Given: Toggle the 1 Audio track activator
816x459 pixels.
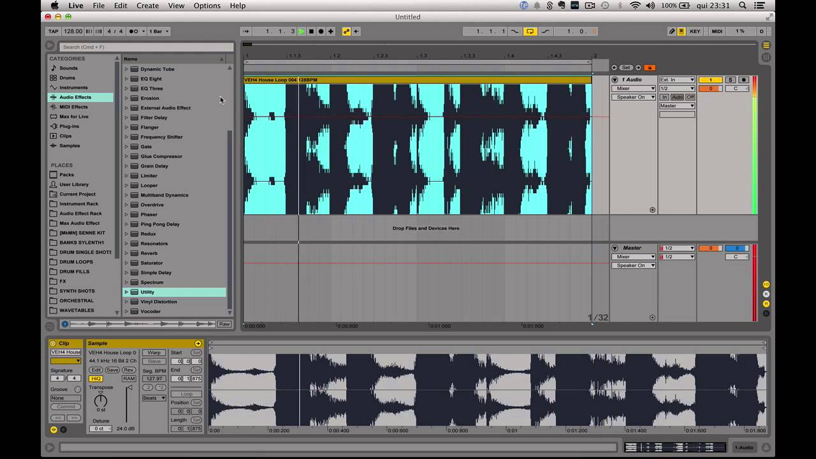Looking at the screenshot, I should 710,80.
